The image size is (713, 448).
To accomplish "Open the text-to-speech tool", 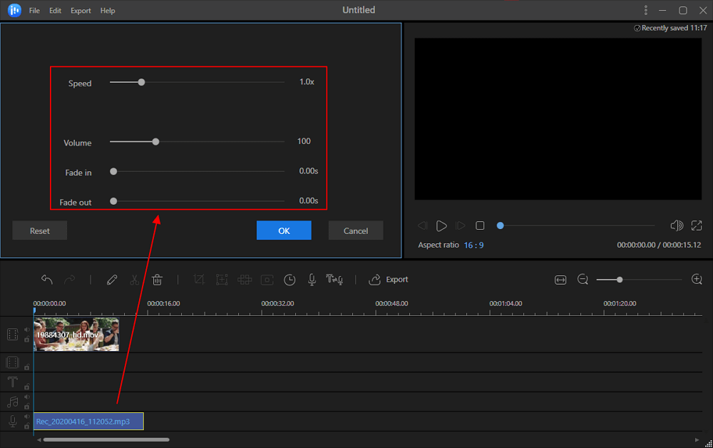I will click(x=334, y=280).
